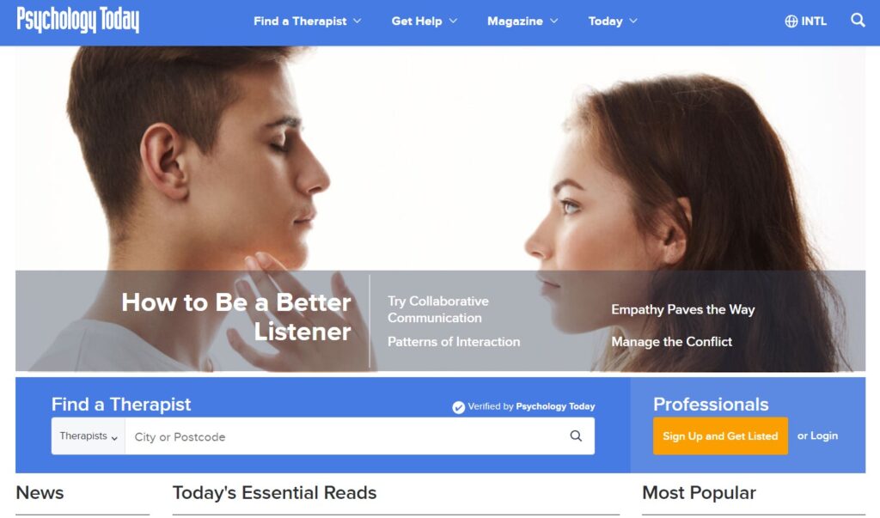Submit therapist search with magnifier icon

tap(576, 436)
